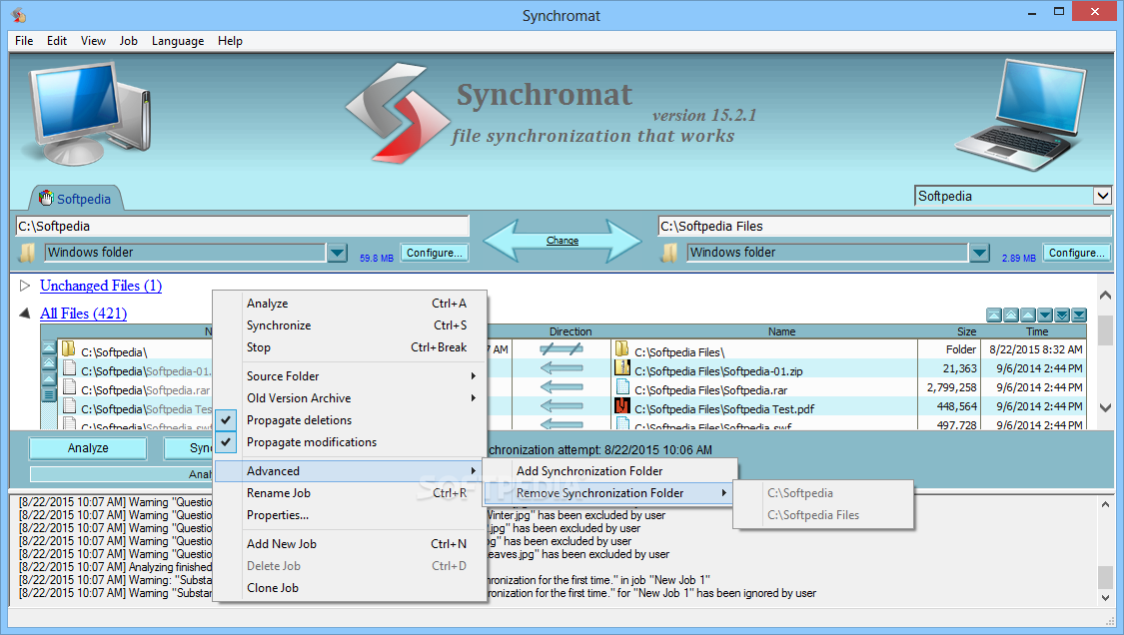The image size is (1124, 635).
Task: Click the lines list icon left of the file list
Action: click(49, 394)
